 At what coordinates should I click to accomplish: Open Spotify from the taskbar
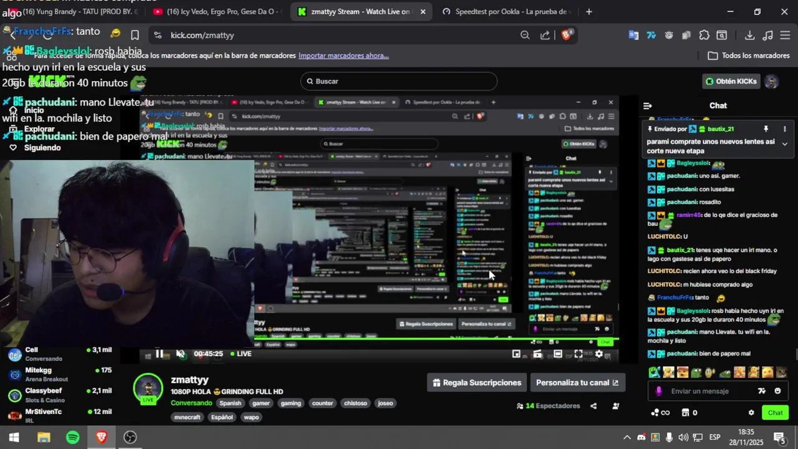[72, 437]
